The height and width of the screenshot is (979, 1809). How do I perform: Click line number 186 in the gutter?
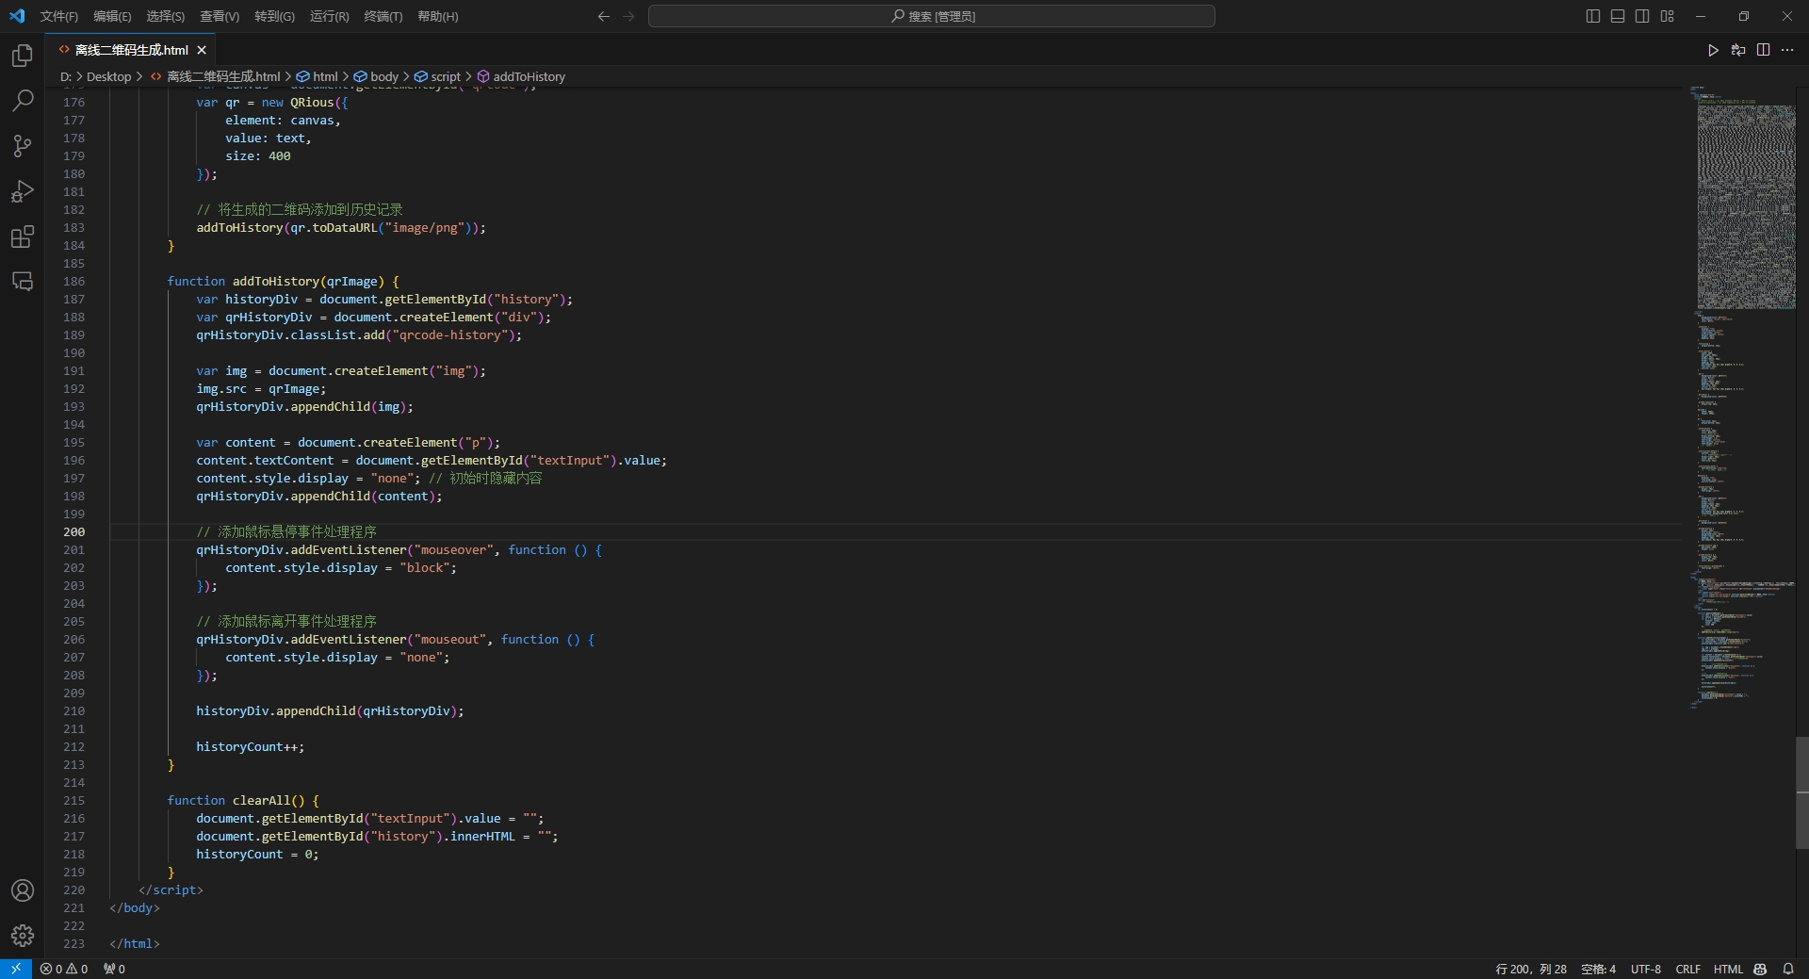[73, 281]
